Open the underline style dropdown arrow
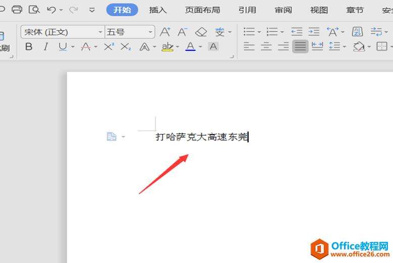The height and width of the screenshot is (263, 393). (x=73, y=47)
